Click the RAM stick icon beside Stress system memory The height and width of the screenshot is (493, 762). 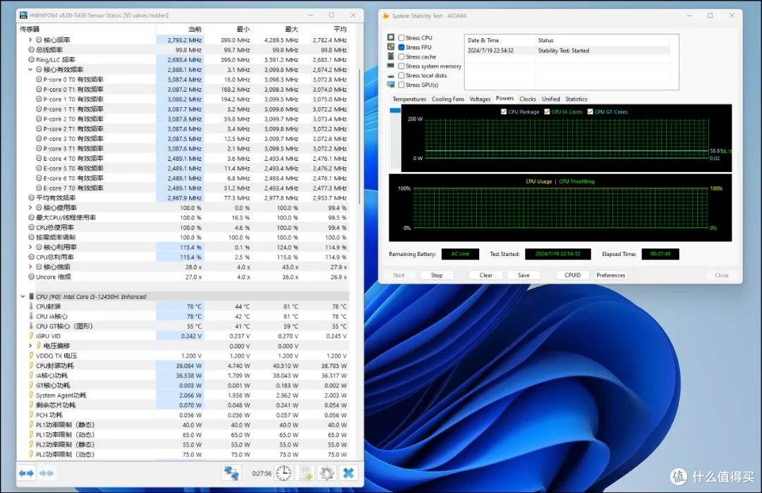tap(391, 66)
